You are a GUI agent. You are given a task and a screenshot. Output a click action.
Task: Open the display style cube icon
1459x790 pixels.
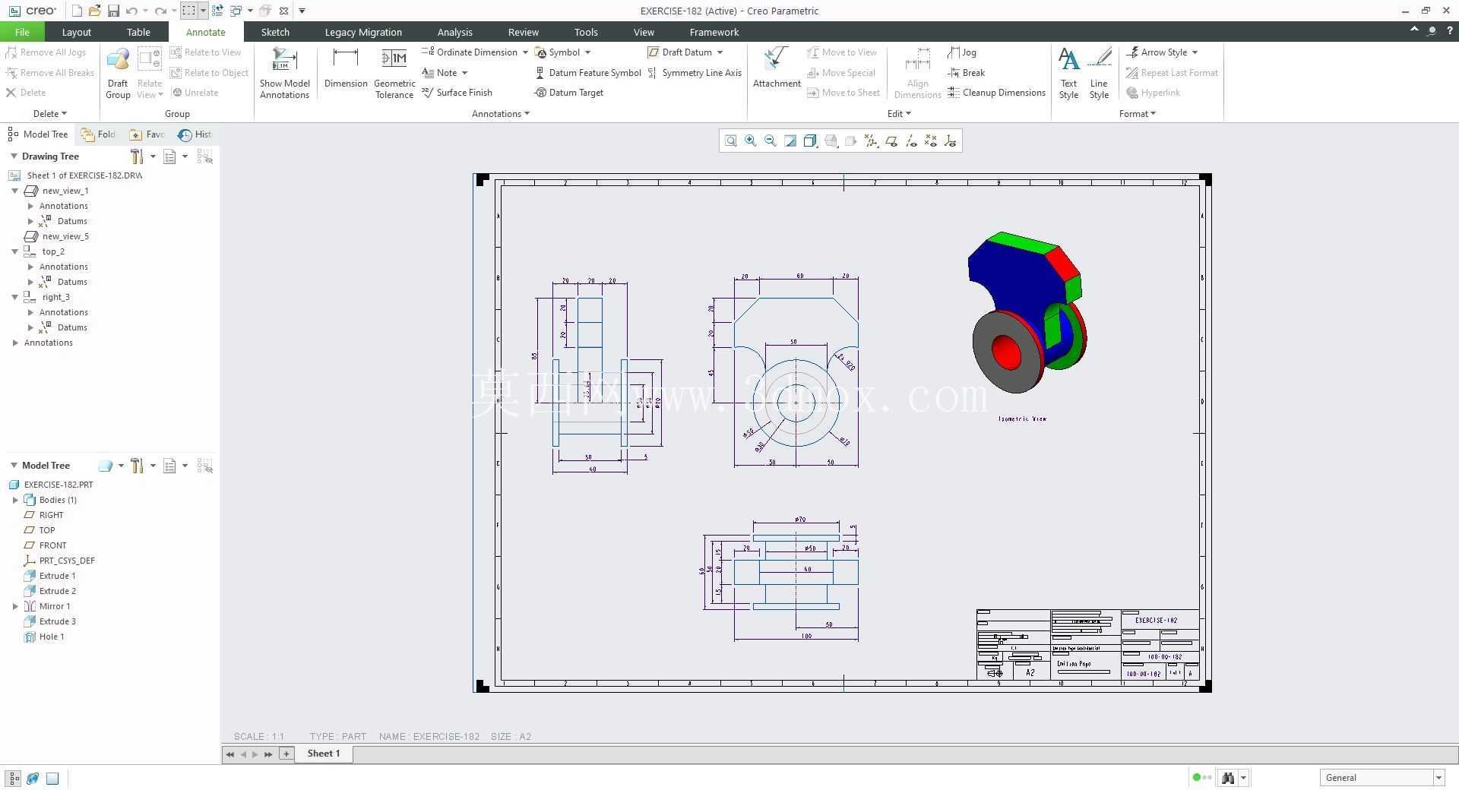click(810, 141)
